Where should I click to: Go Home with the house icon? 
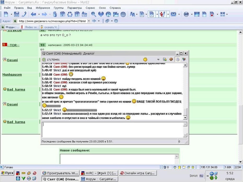(84, 14)
